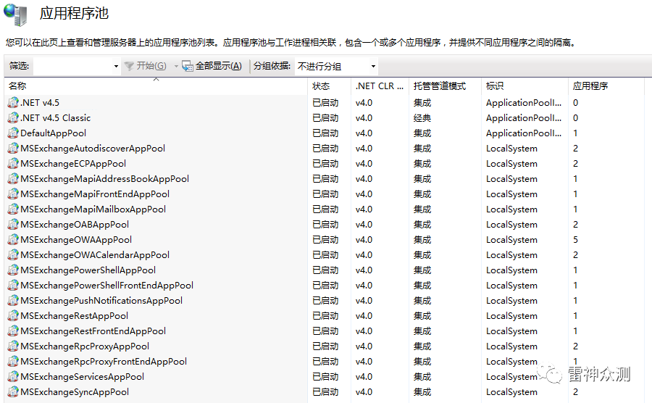
Task: Click the 开始(G) go button
Action: coord(146,66)
